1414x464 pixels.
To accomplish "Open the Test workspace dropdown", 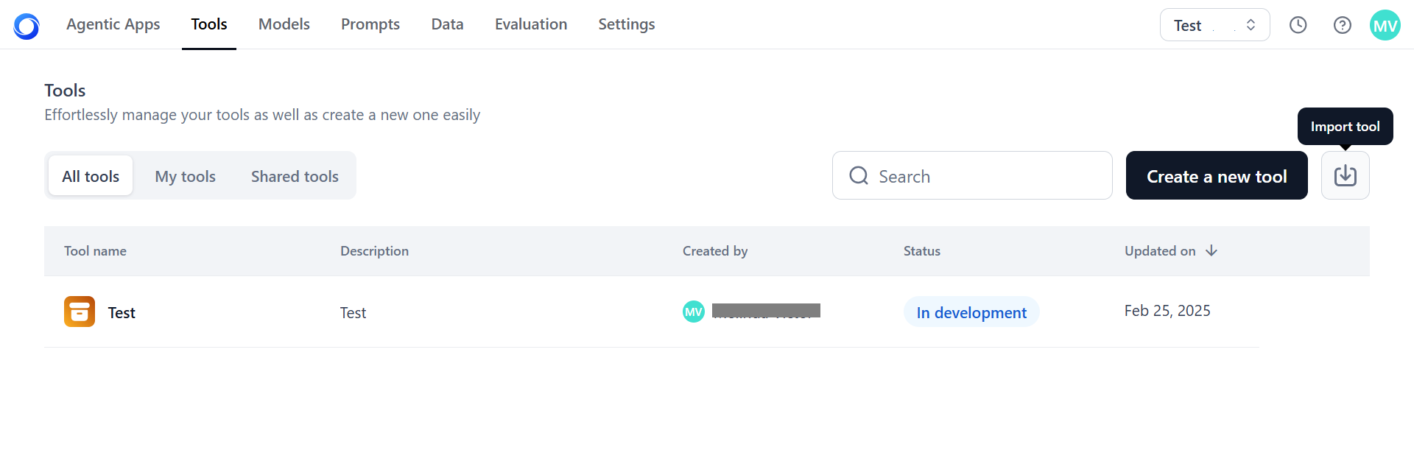I will [x=1215, y=25].
